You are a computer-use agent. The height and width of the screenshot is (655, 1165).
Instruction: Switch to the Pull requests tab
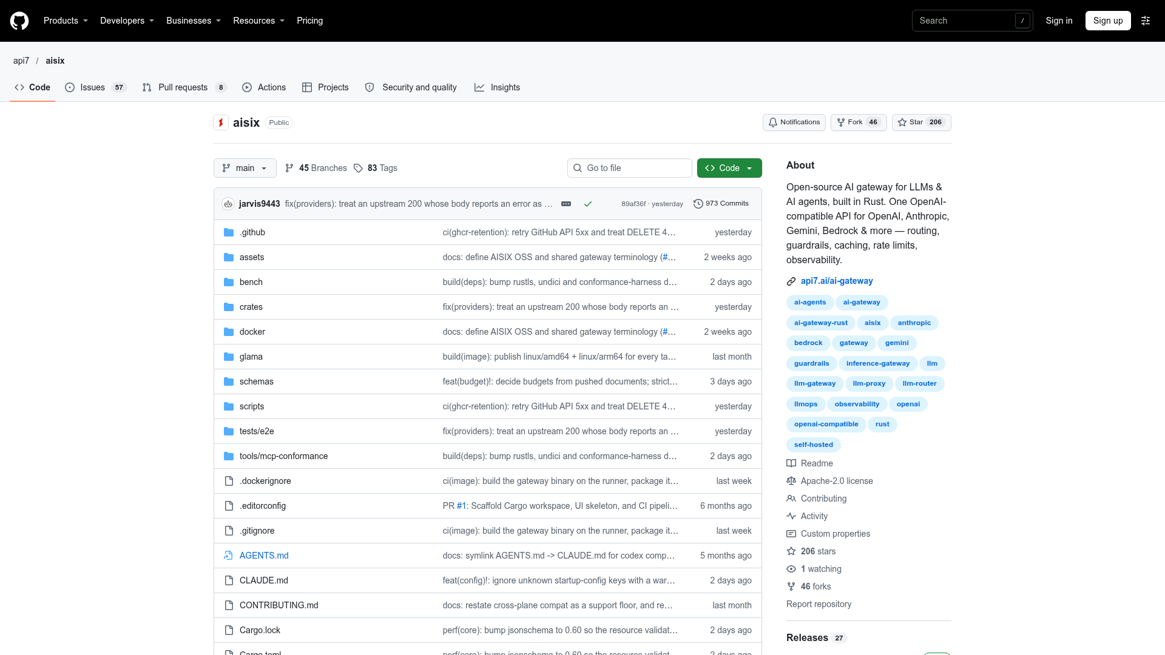pos(184,87)
